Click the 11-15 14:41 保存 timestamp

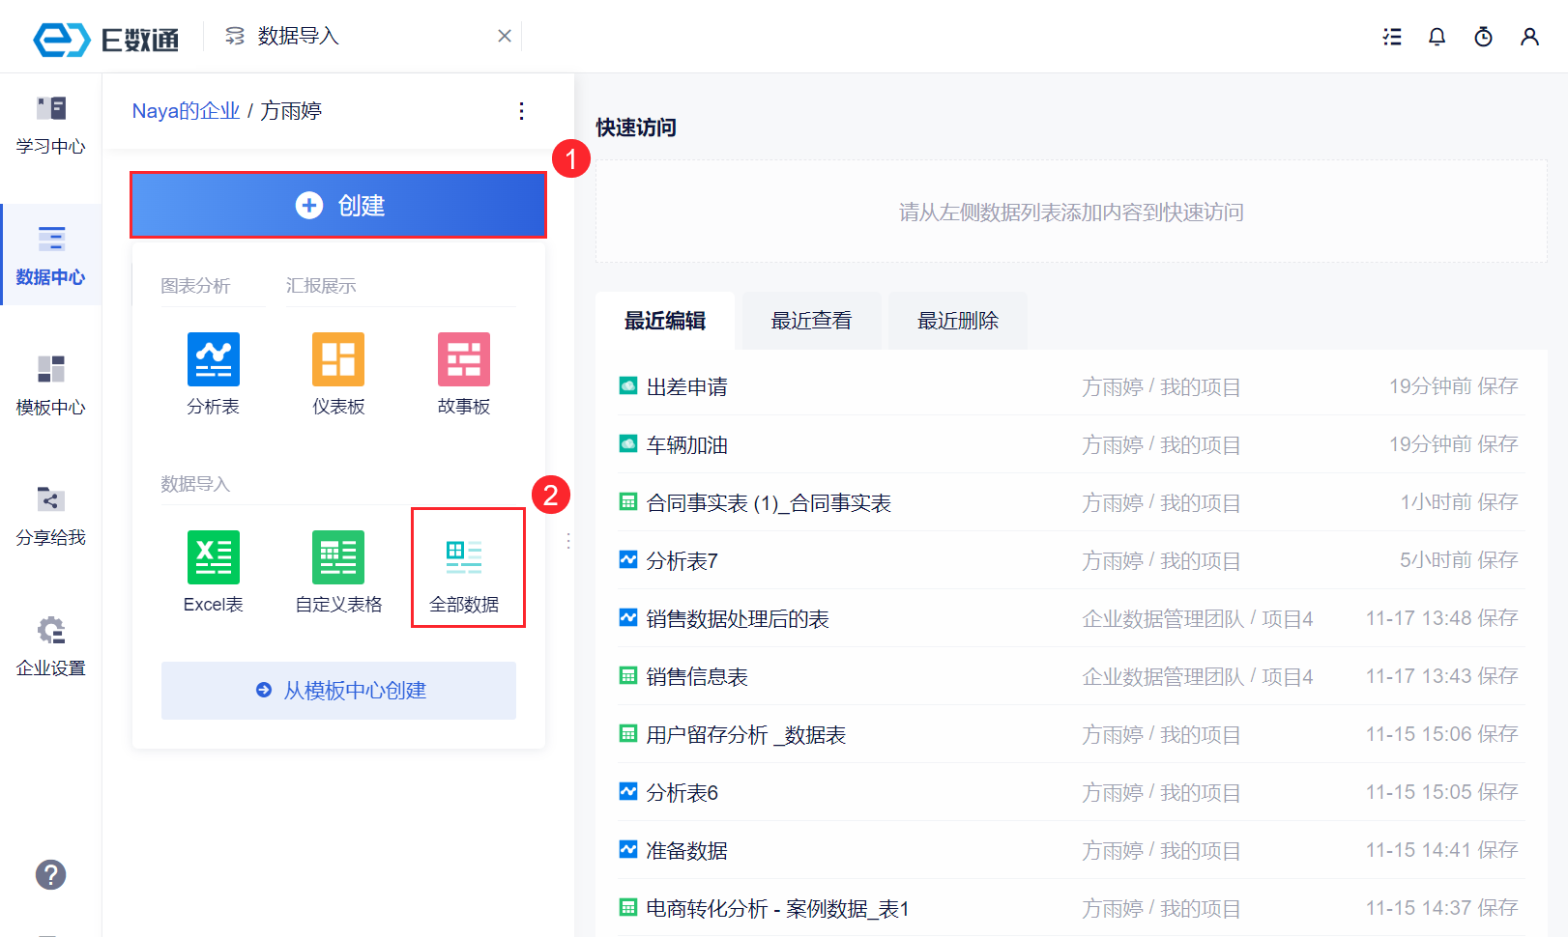tap(1441, 850)
